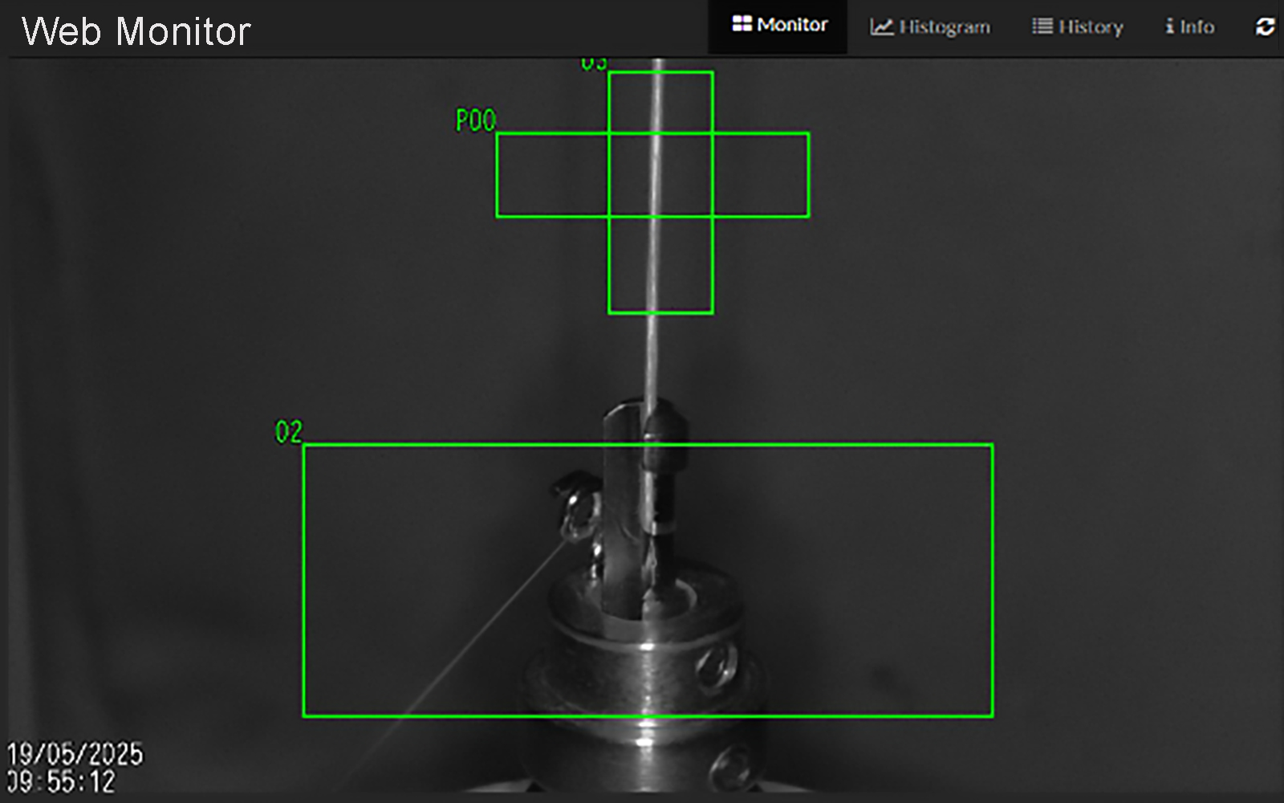Select the P00 region label
1284x803 pixels.
coord(476,120)
